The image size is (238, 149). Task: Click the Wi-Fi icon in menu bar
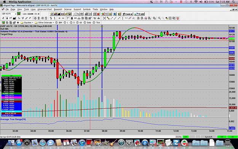click(x=196, y=2)
